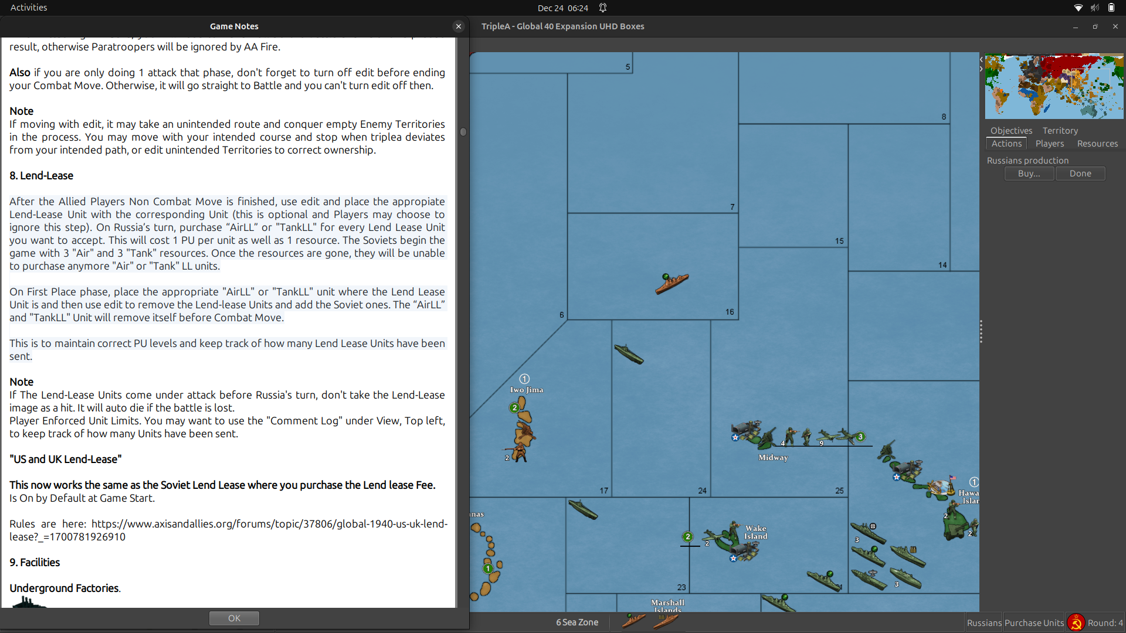Open the Resources tab
The height and width of the screenshot is (633, 1126).
click(x=1097, y=144)
